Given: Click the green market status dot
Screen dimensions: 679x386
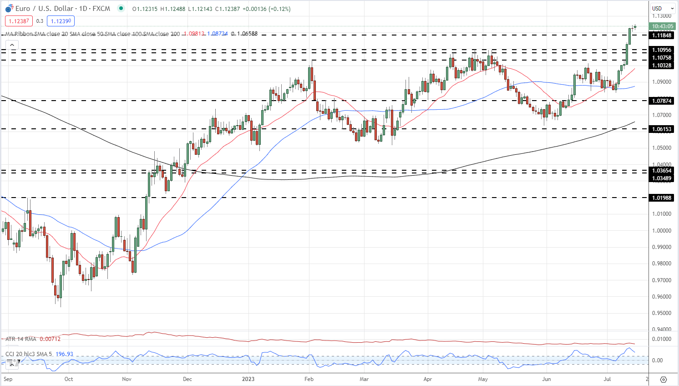Looking at the screenshot, I should coord(121,8).
